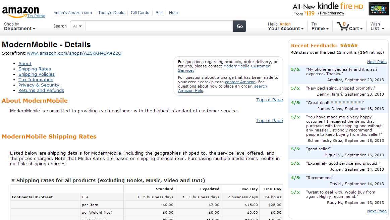Image resolution: width=390 pixels, height=220 pixels.
Task: Jump to Shipping Rates link
Action: 35,69
